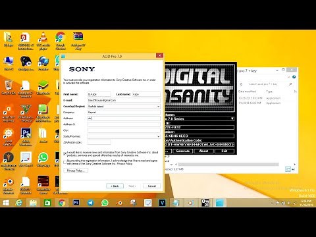This screenshot has height=237, width=316.
Task: Click the E-mail field
Action: (124, 100)
